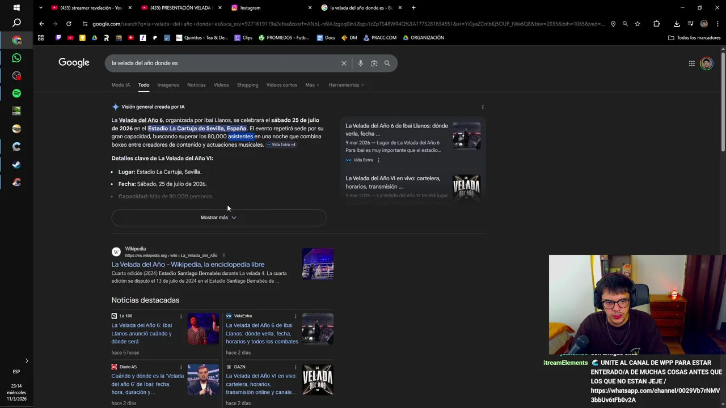Open the Chrome profile avatar in toolbar
This screenshot has width=726, height=408.
pos(704,24)
